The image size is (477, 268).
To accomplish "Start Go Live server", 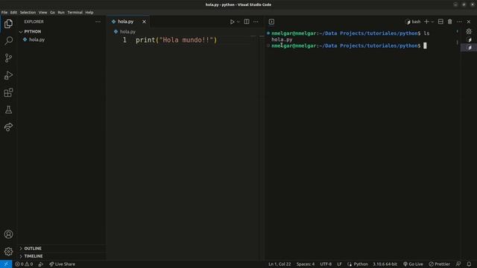I will [413, 264].
